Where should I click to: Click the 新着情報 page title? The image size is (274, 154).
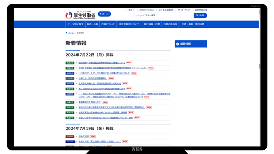point(76,43)
